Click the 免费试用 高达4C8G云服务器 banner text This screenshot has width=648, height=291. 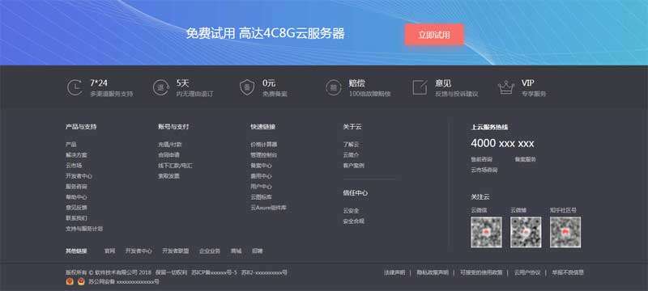click(265, 33)
